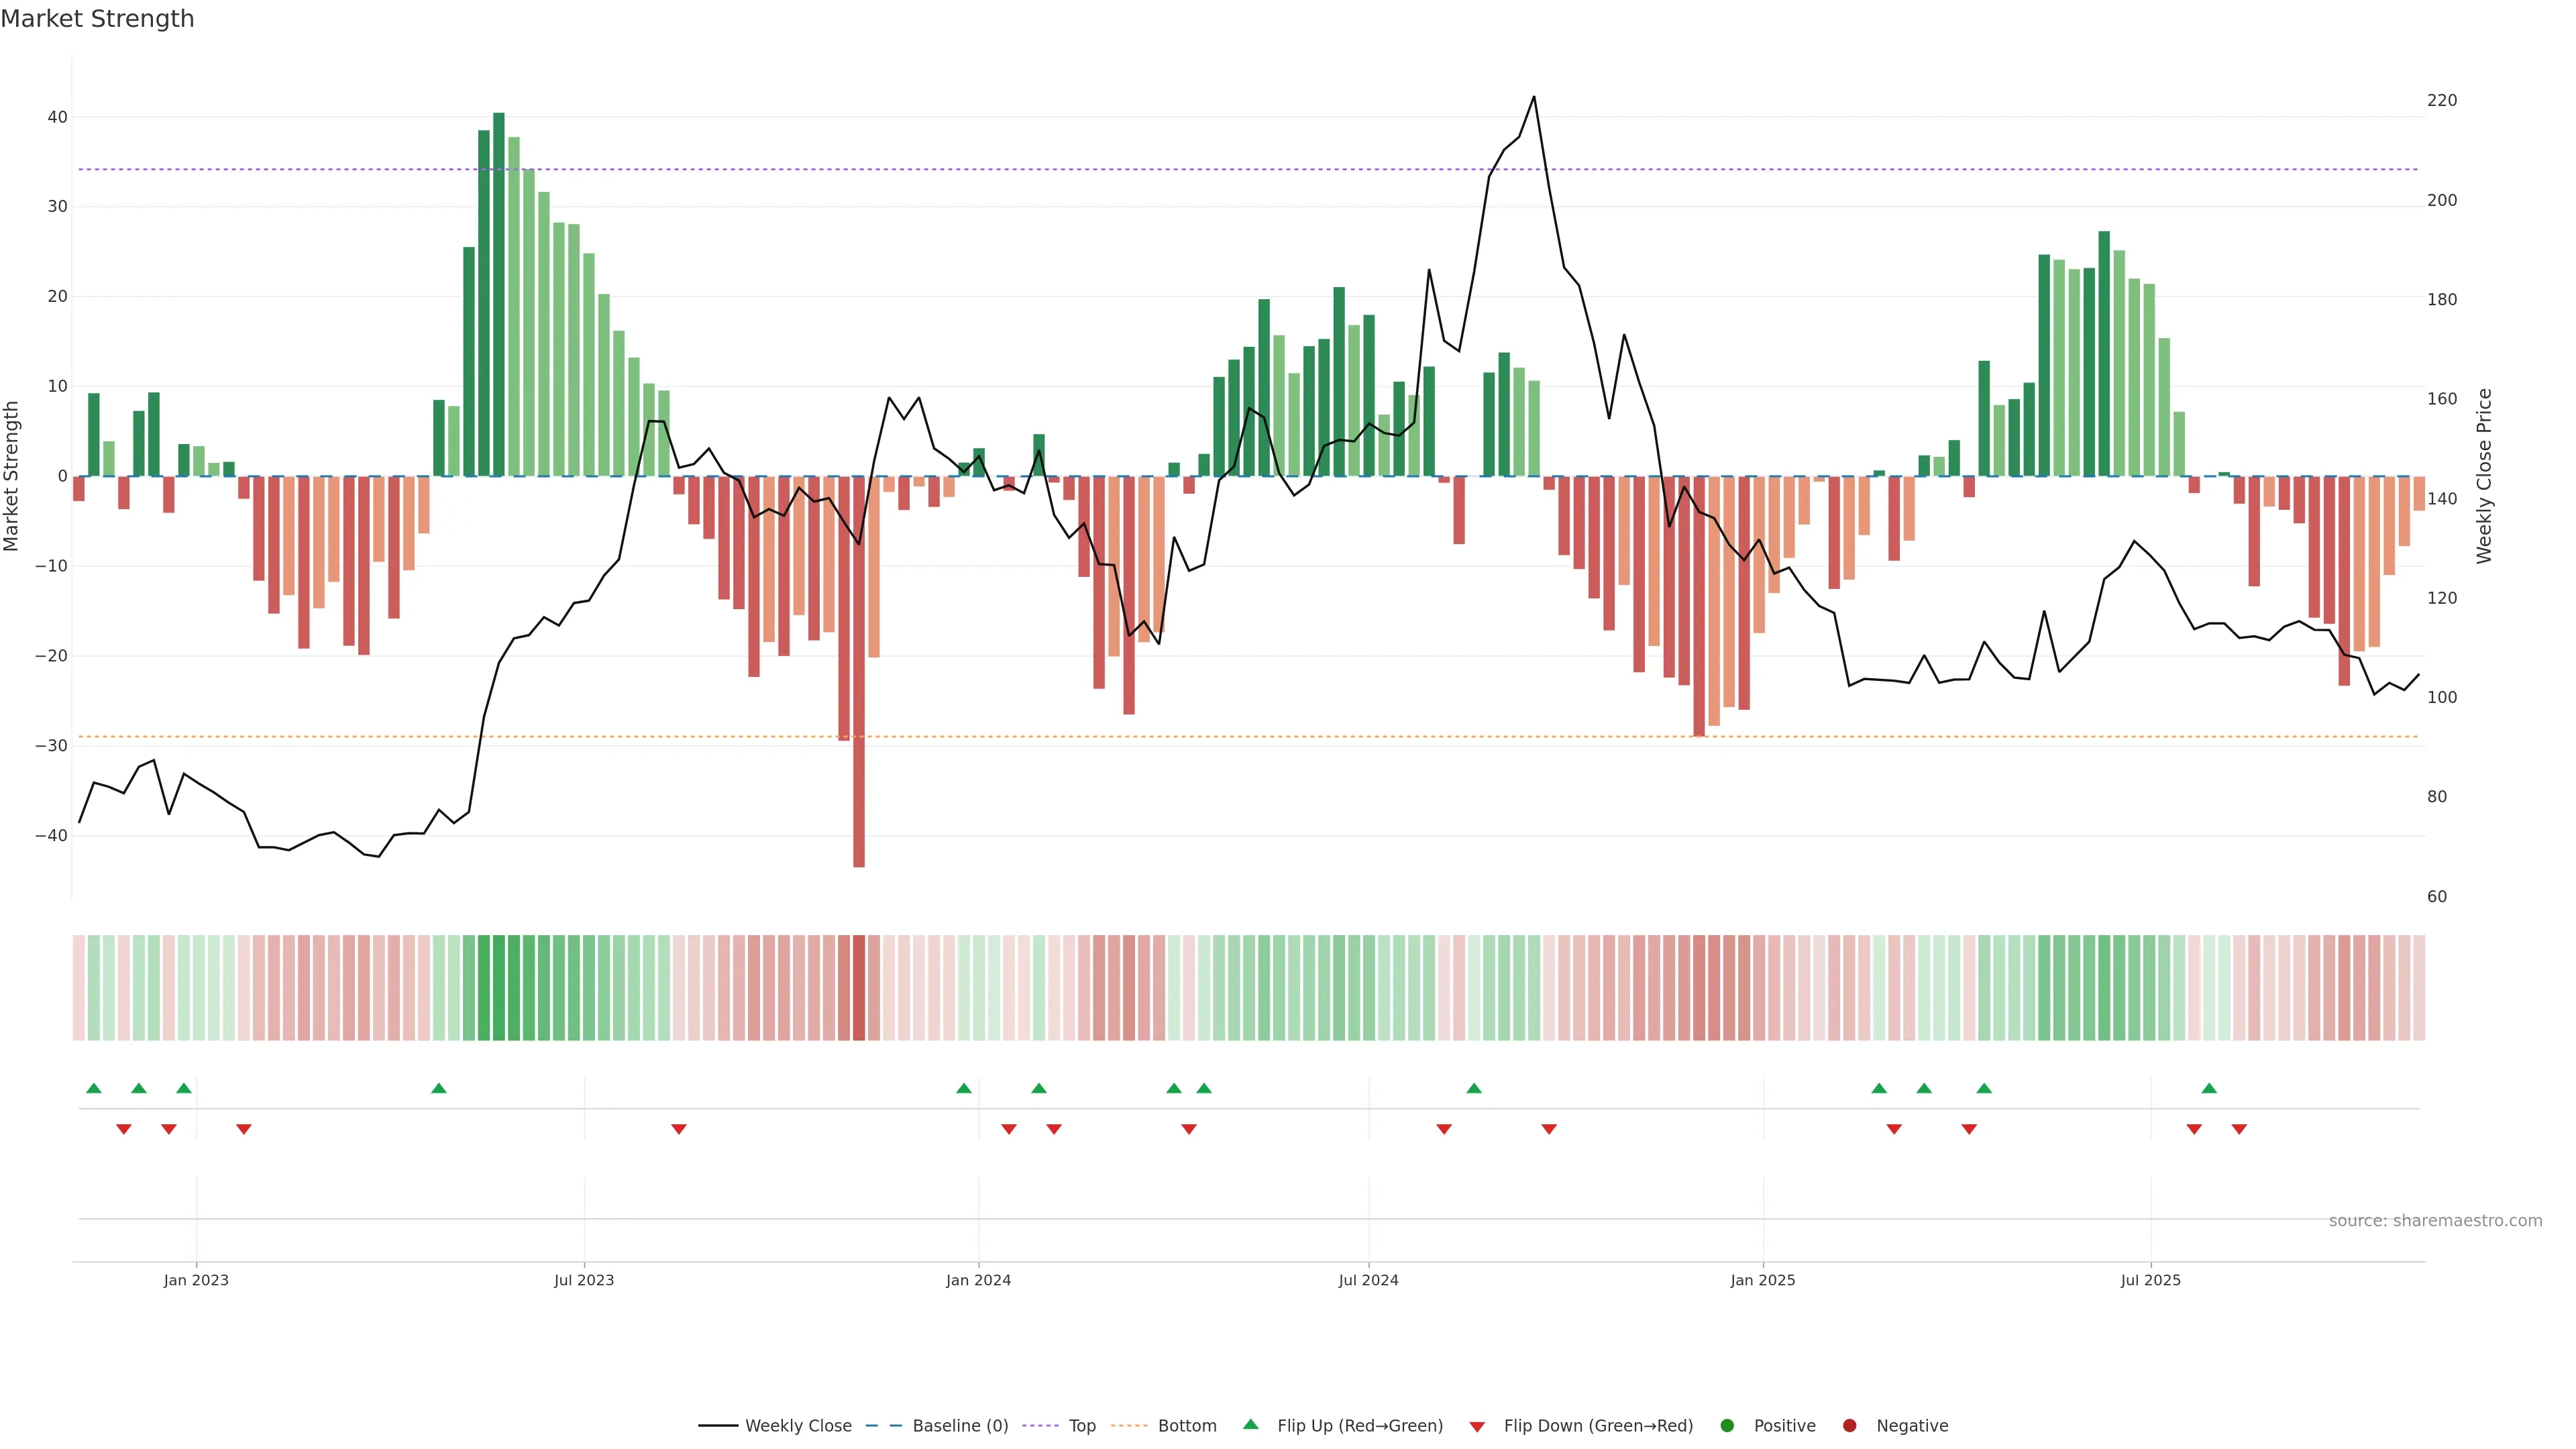Click the Market Strength chart title

click(97, 19)
